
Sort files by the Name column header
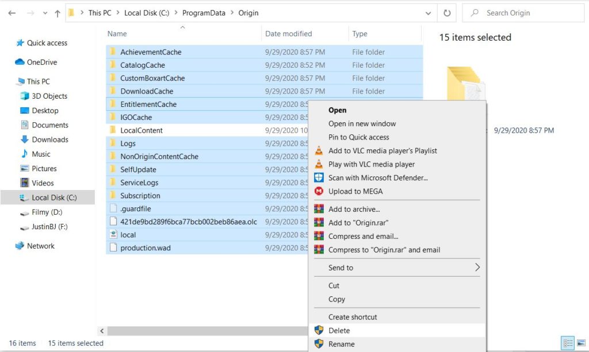[117, 34]
